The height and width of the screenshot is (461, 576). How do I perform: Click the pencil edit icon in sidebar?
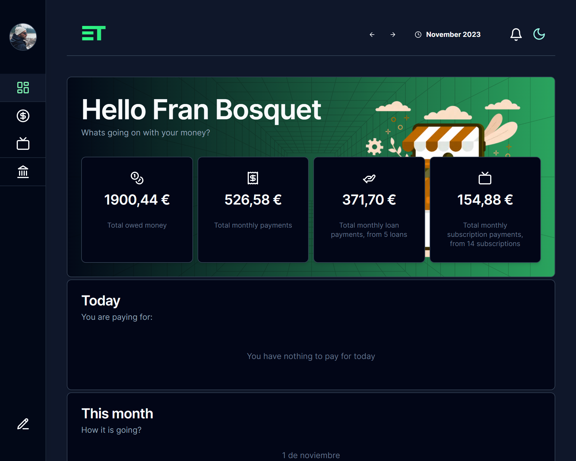[23, 424]
